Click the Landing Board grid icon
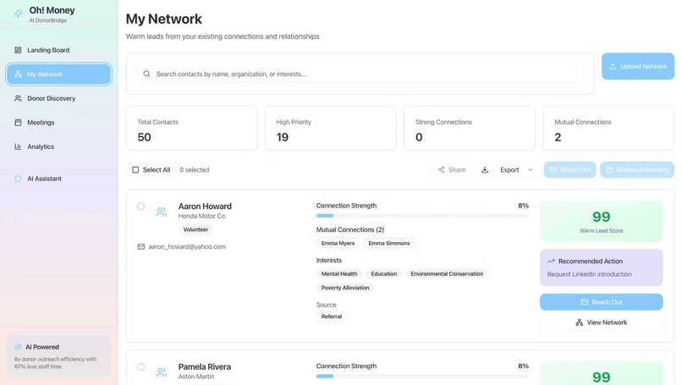Screen dimensions: 682x385 click(18, 50)
